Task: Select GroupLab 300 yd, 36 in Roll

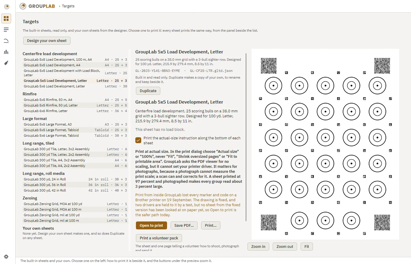Action: click(75, 185)
